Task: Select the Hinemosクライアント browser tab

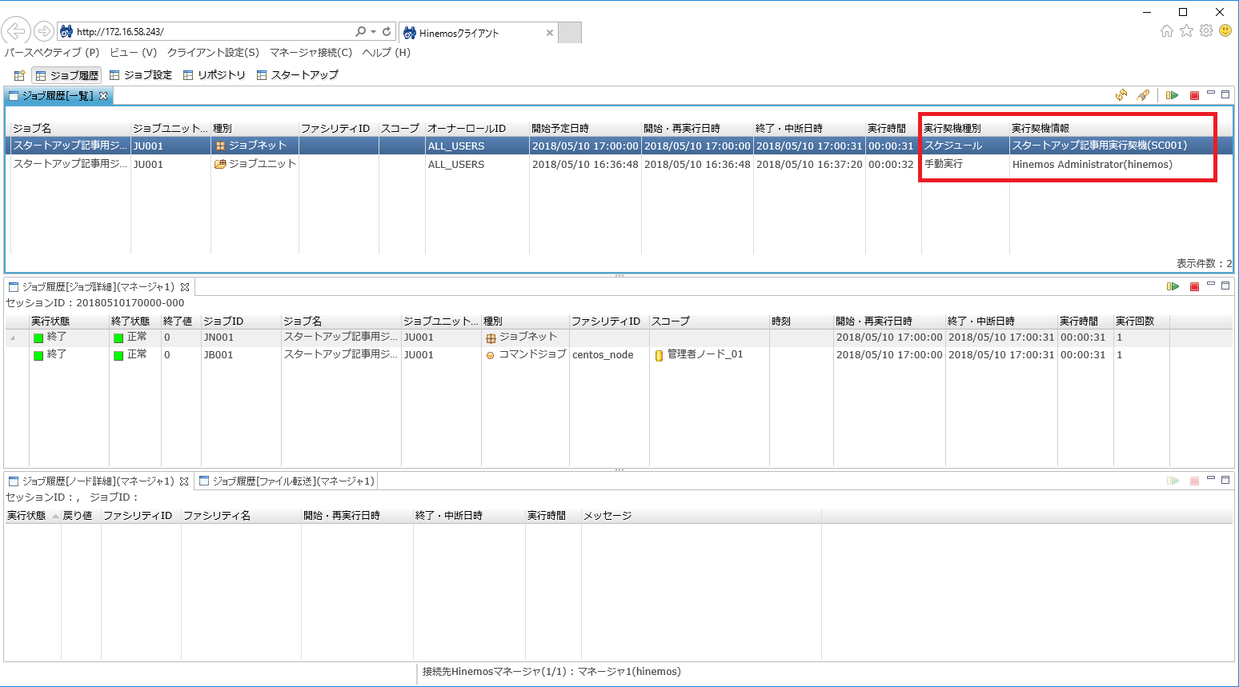Action: pos(479,33)
